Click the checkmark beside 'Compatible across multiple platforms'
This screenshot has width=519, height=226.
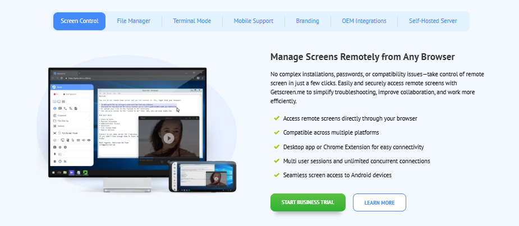tap(277, 132)
